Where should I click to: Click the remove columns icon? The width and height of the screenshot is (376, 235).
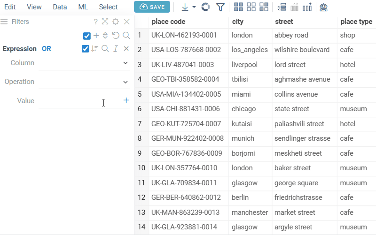coord(294,7)
